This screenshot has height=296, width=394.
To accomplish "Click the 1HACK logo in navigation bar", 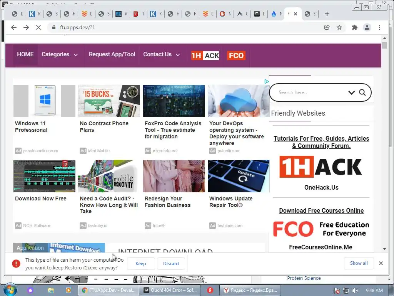I will pyautogui.click(x=205, y=55).
